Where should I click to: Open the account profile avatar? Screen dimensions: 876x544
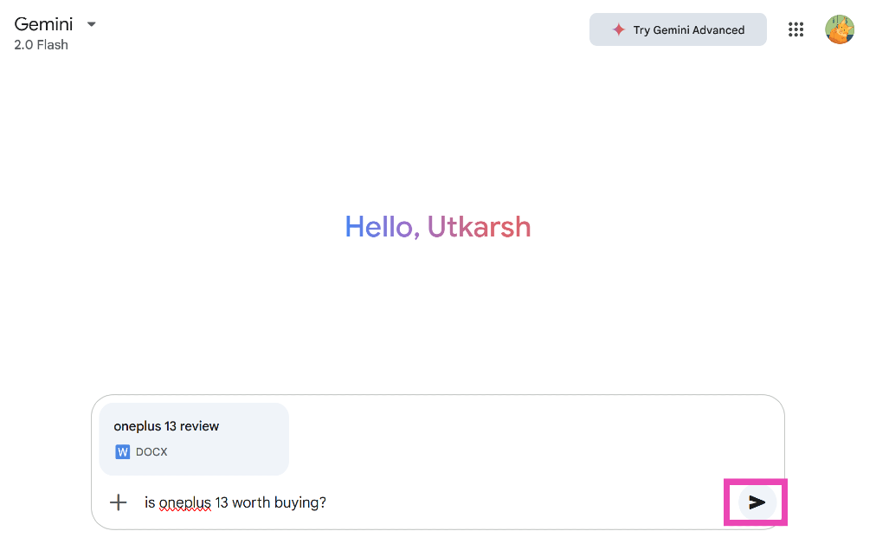[x=839, y=29]
